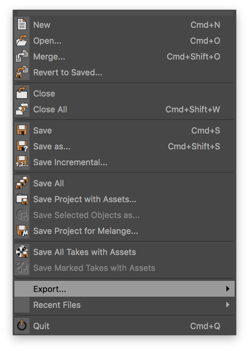This screenshot has width=249, height=351.
Task: Click the Open folder icon
Action: click(22, 41)
